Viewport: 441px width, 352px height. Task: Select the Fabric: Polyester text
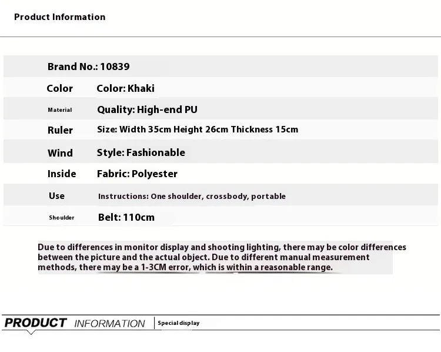pos(137,174)
